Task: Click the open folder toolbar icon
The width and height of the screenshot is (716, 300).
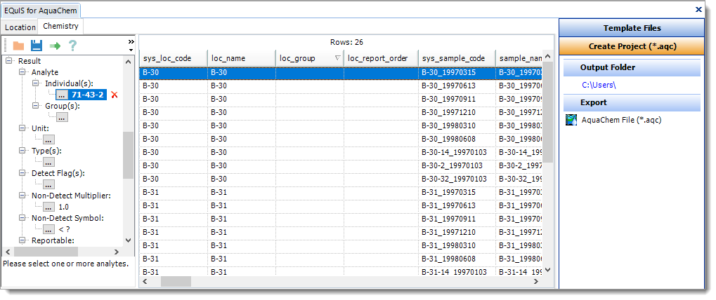Action: pyautogui.click(x=18, y=46)
